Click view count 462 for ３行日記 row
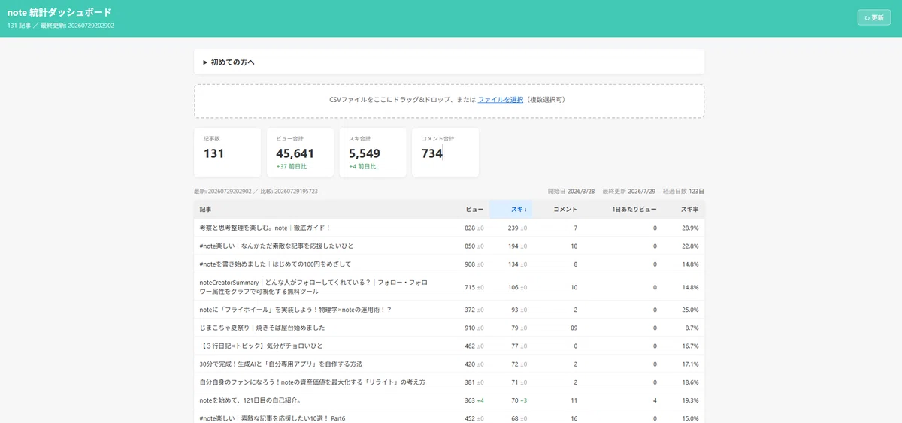902x423 pixels. point(470,346)
